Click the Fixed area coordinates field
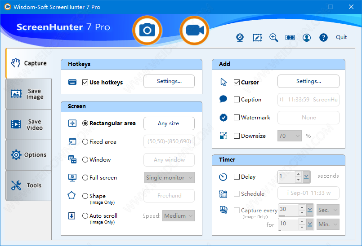Image resolution: width=362 pixels, height=246 pixels. [x=169, y=141]
